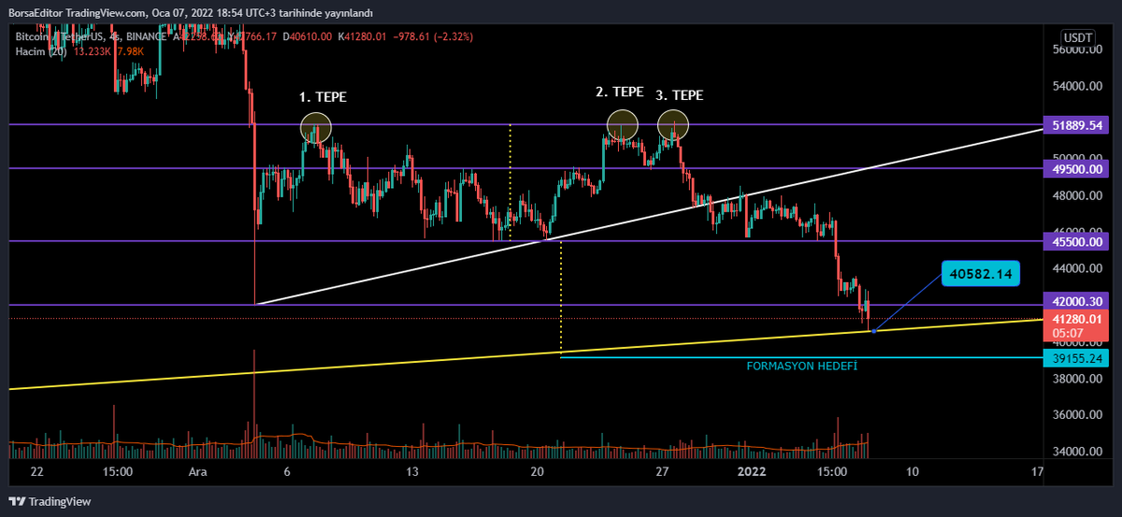
Task: Click the circle marker under 3. TEPE
Action: click(673, 123)
